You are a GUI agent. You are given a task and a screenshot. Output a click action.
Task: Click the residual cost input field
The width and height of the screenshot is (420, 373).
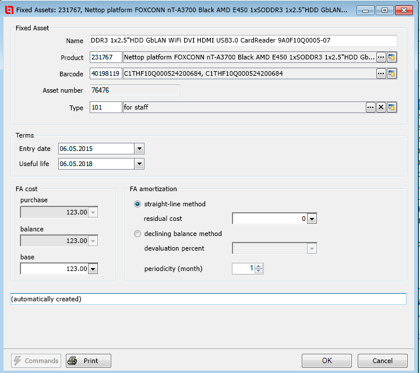coord(270,219)
